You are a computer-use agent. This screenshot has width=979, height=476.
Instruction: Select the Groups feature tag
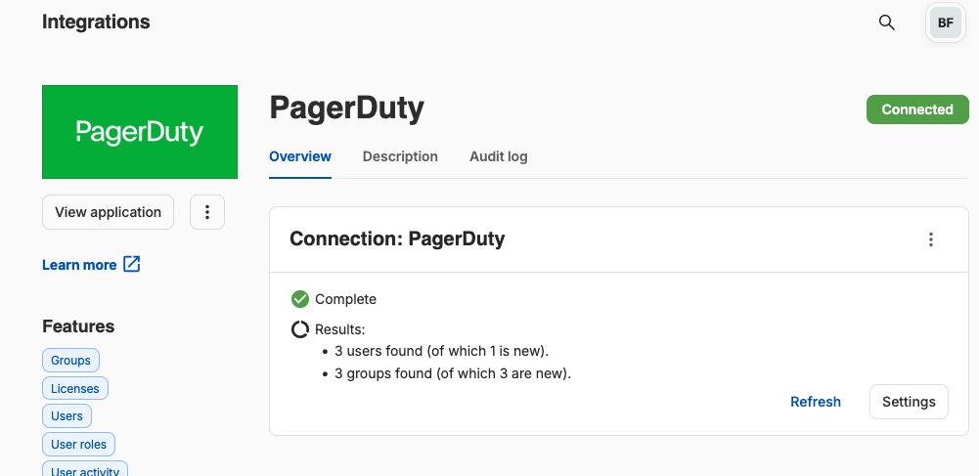pyautogui.click(x=70, y=360)
